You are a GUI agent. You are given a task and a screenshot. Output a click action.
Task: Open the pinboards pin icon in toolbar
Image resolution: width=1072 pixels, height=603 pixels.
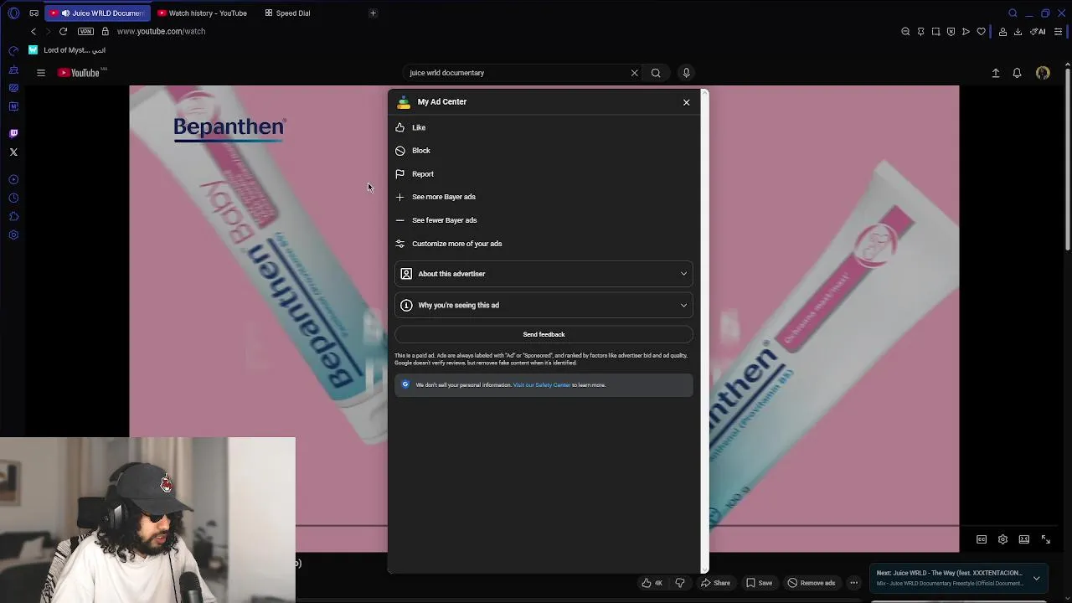pos(920,32)
